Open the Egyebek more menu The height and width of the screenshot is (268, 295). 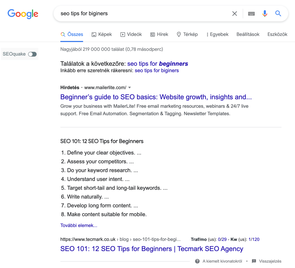click(x=217, y=34)
